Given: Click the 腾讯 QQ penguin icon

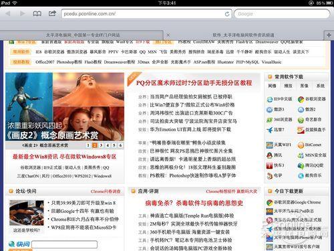Looking at the screenshot, I should (270, 155).
